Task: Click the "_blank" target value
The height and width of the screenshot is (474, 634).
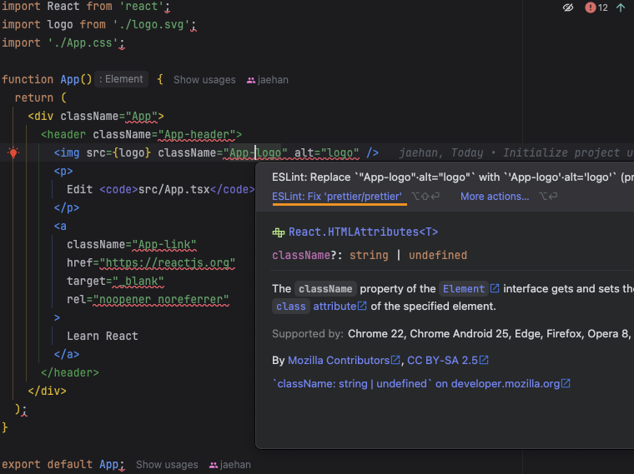Action: point(138,281)
